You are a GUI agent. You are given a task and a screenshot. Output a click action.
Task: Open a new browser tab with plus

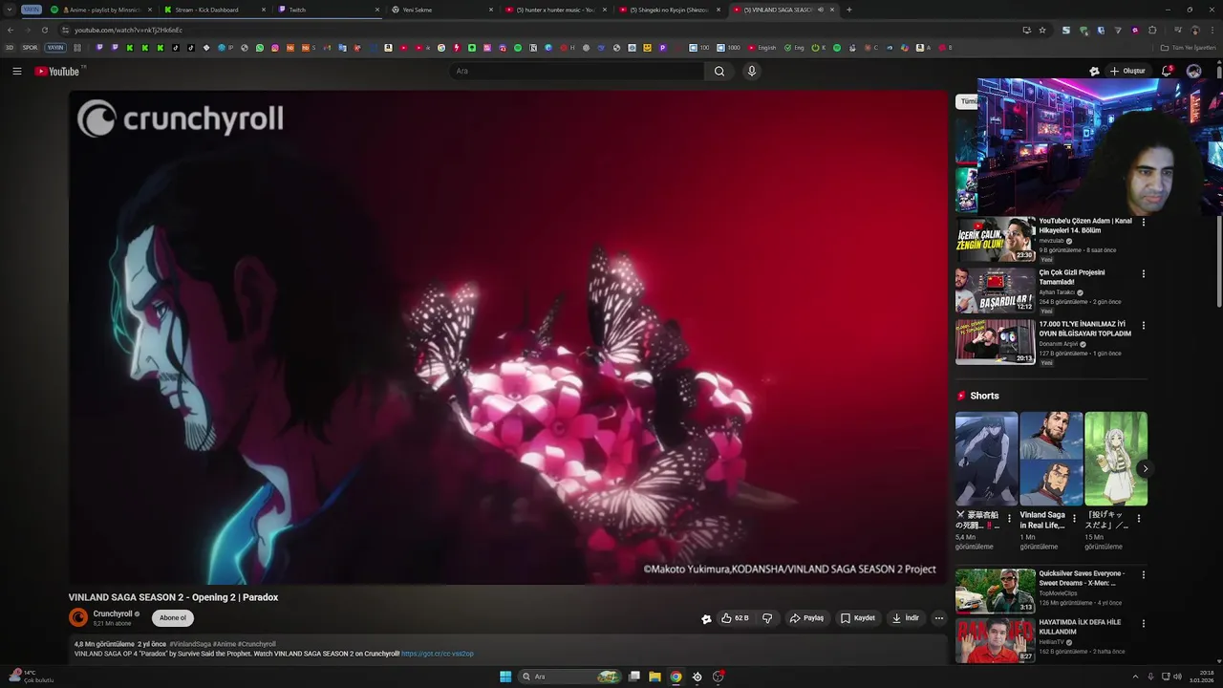click(848, 10)
